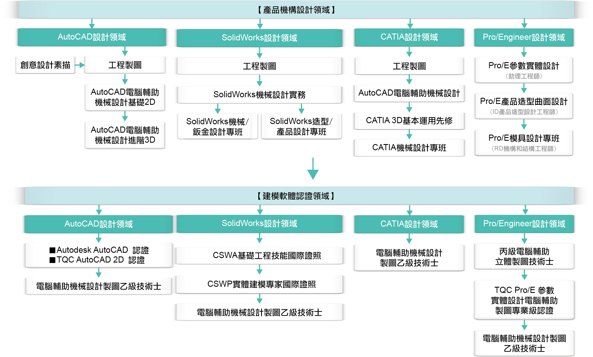Click the Autodesk AutoCAD 認證 line
This screenshot has height=357, width=593.
(99, 250)
